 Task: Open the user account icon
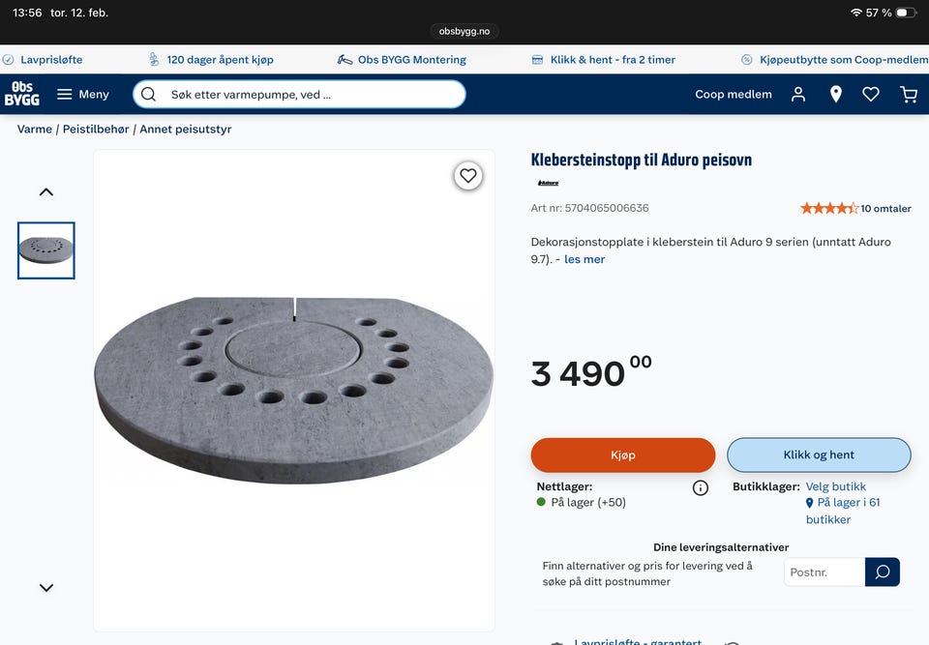(x=798, y=94)
